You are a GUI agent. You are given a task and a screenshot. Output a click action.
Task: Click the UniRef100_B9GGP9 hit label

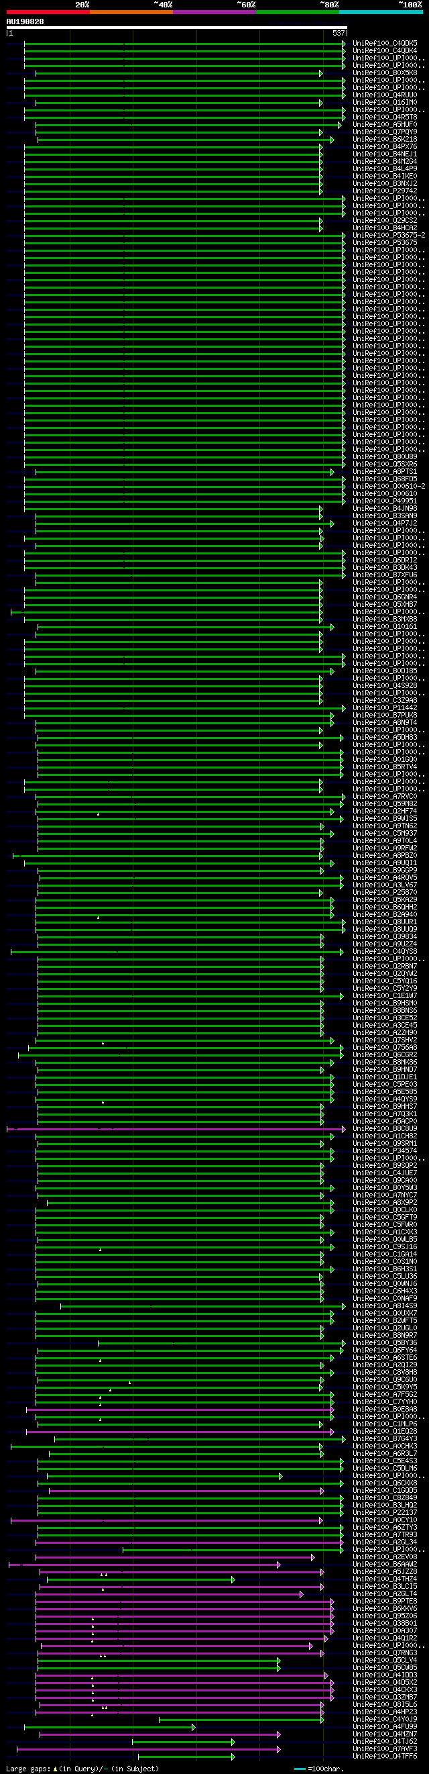pyautogui.click(x=385, y=871)
